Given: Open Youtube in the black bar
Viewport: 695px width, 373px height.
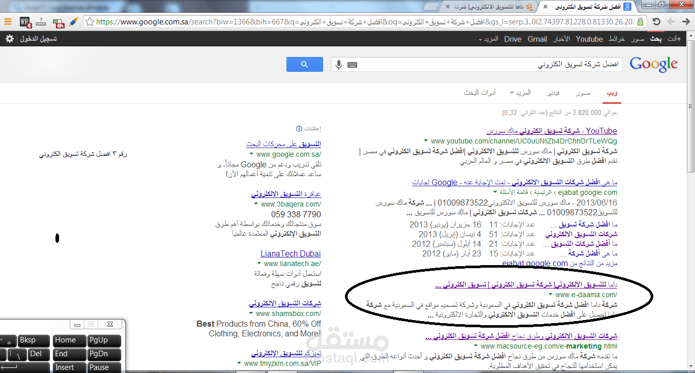Looking at the screenshot, I should coord(589,39).
